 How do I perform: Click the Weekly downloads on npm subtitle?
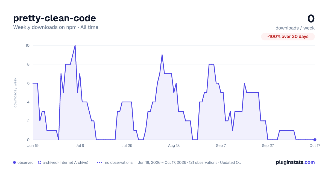56,27
